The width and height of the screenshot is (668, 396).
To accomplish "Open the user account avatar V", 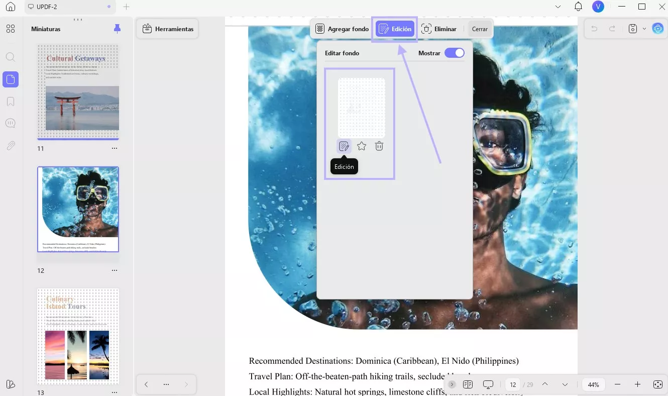I will [598, 7].
